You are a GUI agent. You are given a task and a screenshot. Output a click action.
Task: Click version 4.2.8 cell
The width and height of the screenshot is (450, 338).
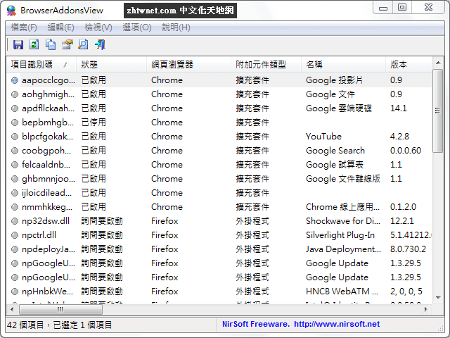pyautogui.click(x=399, y=137)
